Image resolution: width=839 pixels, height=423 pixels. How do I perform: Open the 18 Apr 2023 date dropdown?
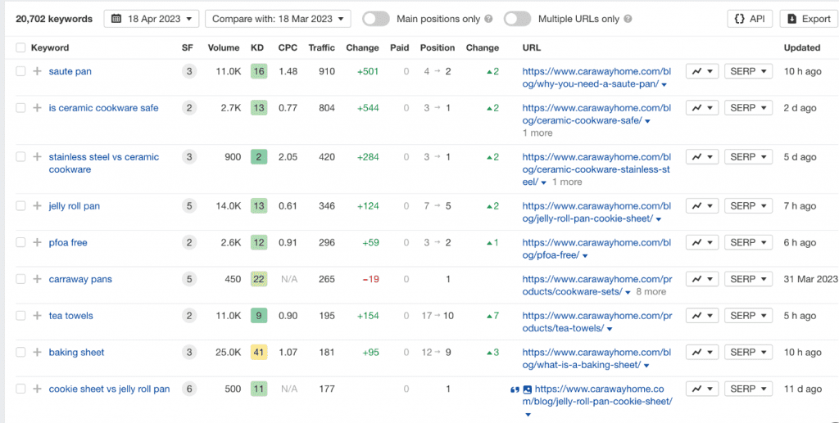151,19
